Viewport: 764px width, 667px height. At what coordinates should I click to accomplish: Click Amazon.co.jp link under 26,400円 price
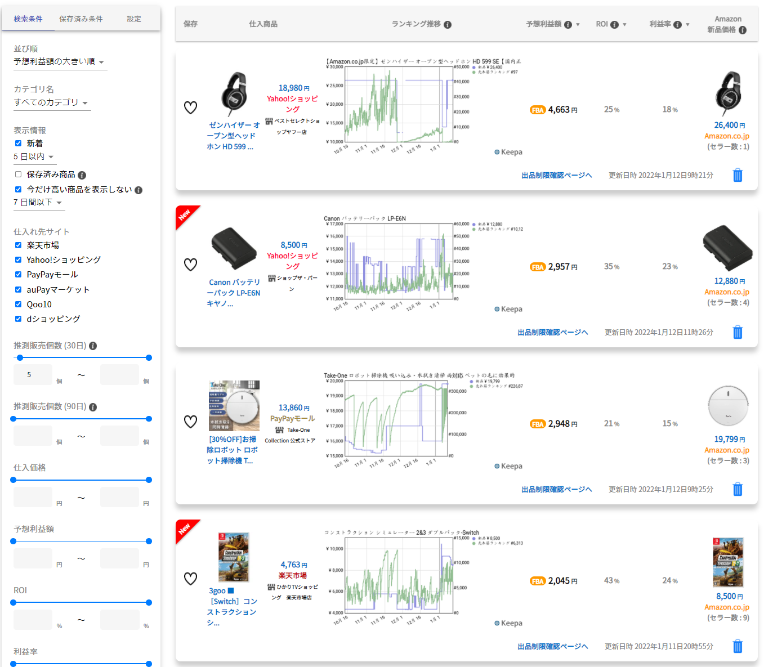click(x=726, y=136)
